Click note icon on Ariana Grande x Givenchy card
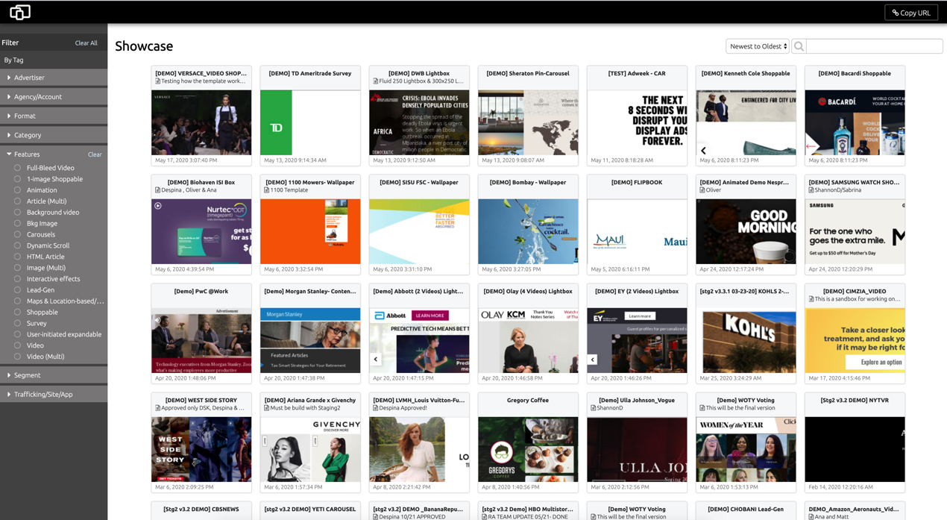The width and height of the screenshot is (947, 520). [266, 408]
